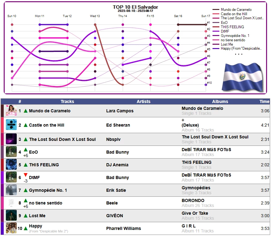
Task: Open album Give Or Take
Action: 195,213
